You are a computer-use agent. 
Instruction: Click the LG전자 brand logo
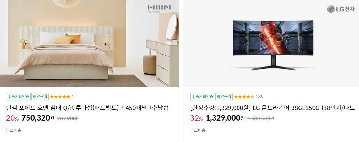[x=341, y=9]
